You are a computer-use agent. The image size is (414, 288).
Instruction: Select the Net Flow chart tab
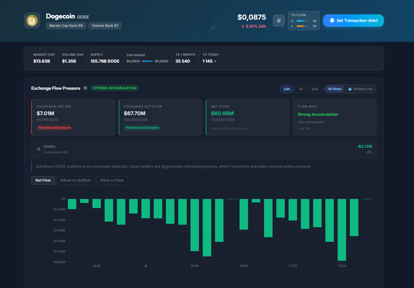coord(43,180)
